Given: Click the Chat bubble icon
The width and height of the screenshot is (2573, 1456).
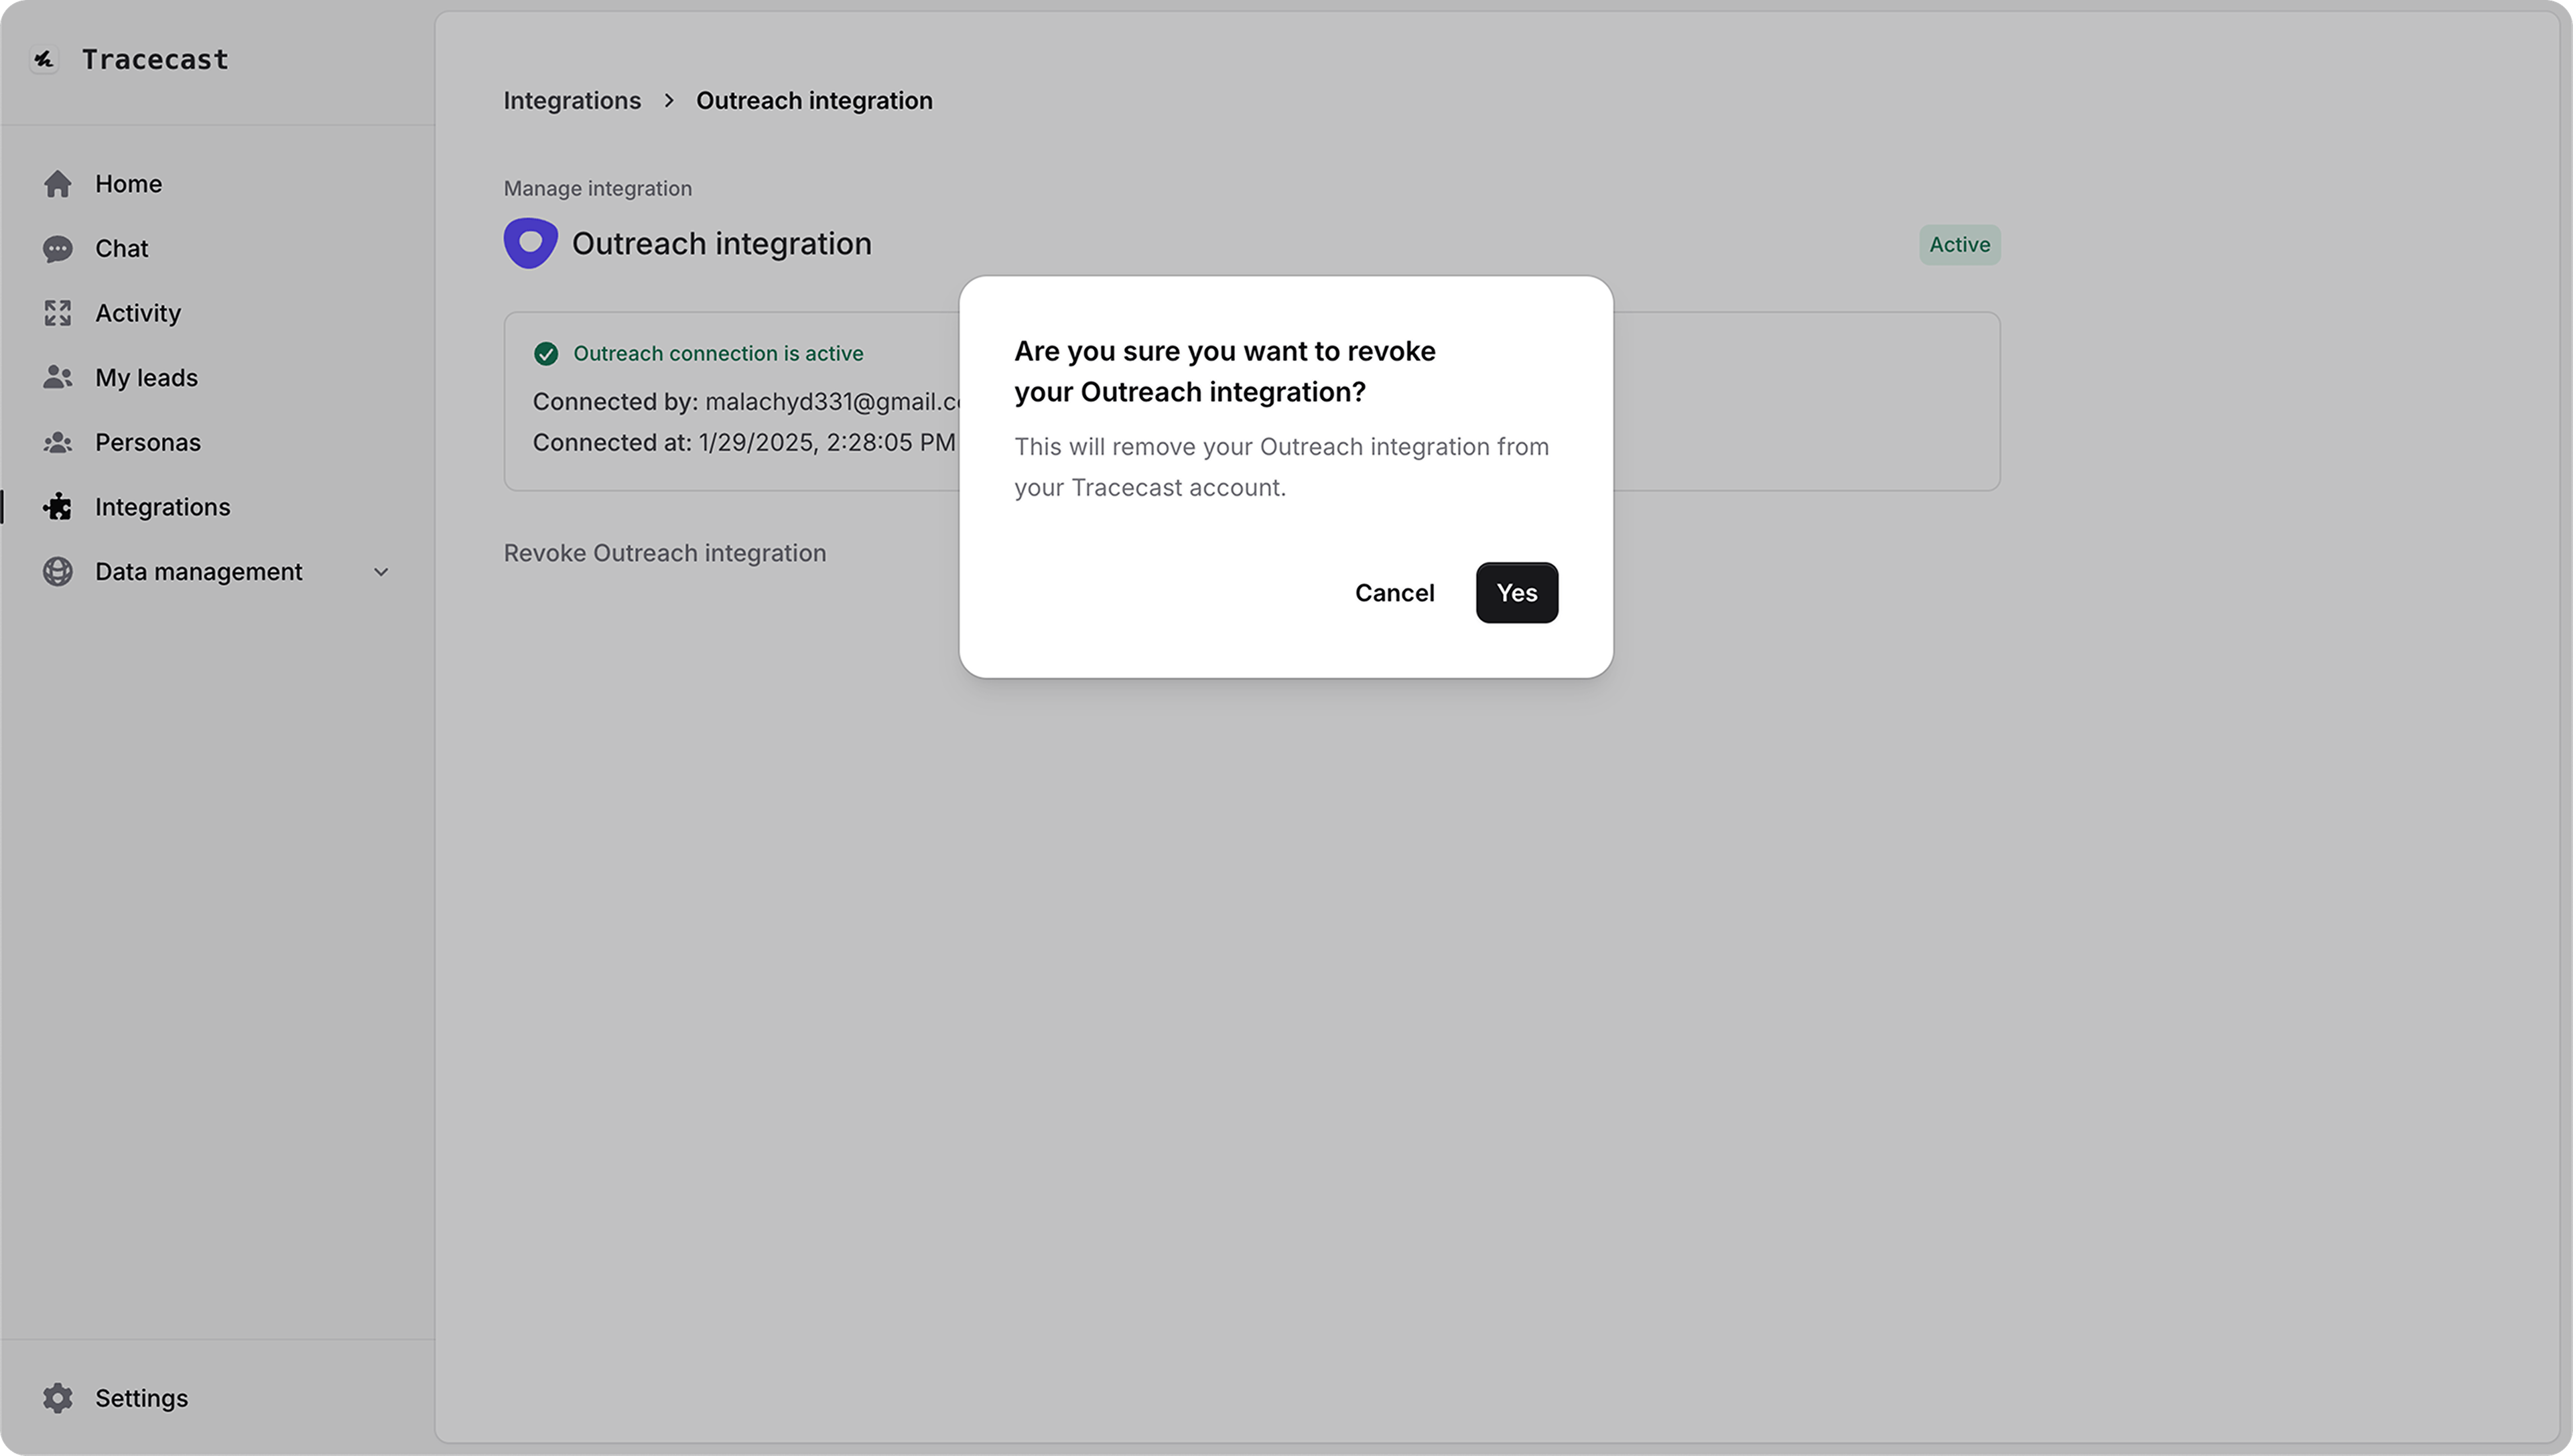Looking at the screenshot, I should (58, 249).
